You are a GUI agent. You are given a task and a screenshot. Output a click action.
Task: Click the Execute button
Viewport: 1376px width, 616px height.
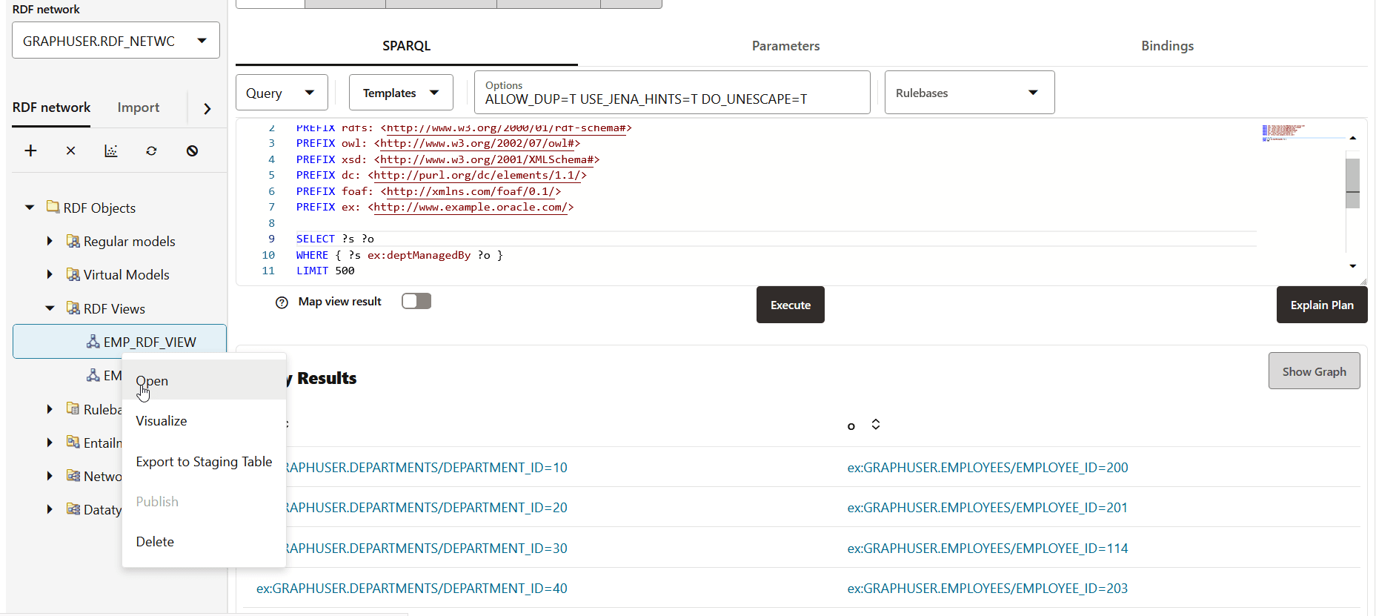coord(791,305)
